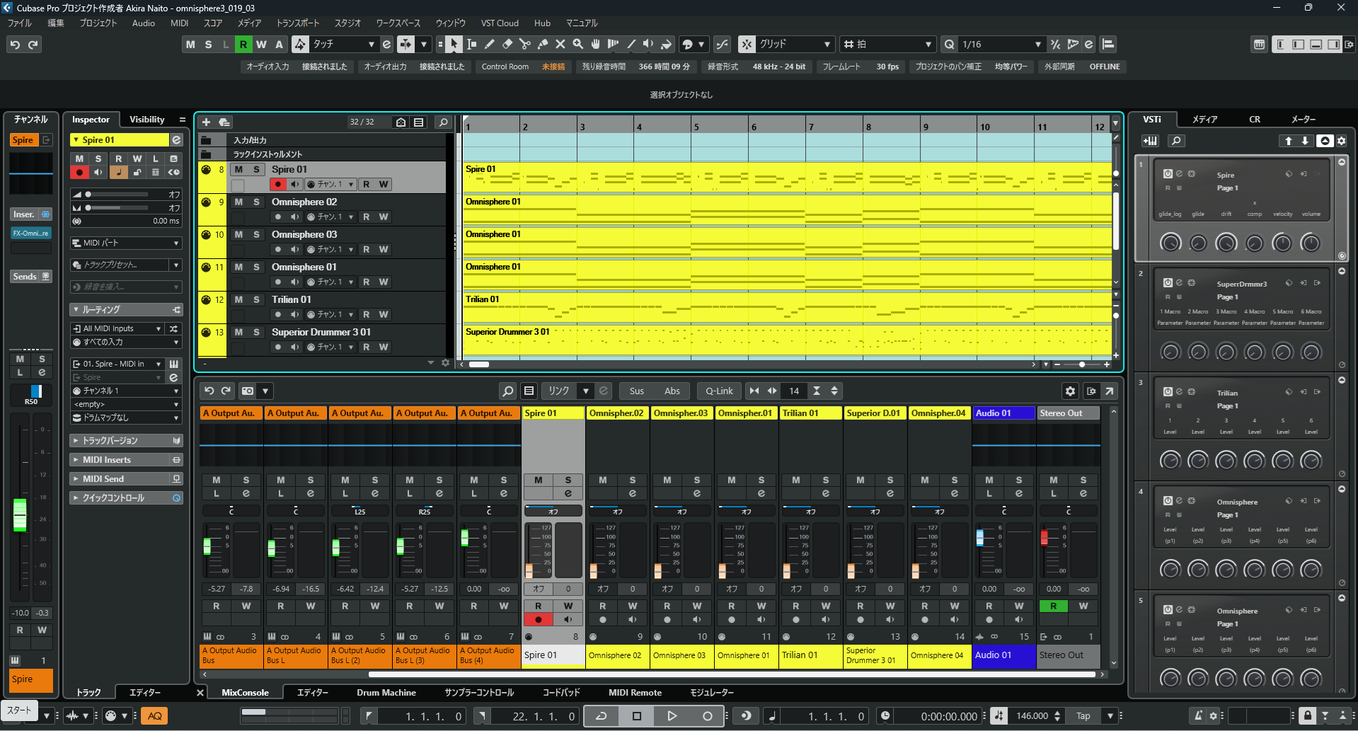Solo the Omnisphere 02 track
This screenshot has width=1358, height=731.
point(256,202)
